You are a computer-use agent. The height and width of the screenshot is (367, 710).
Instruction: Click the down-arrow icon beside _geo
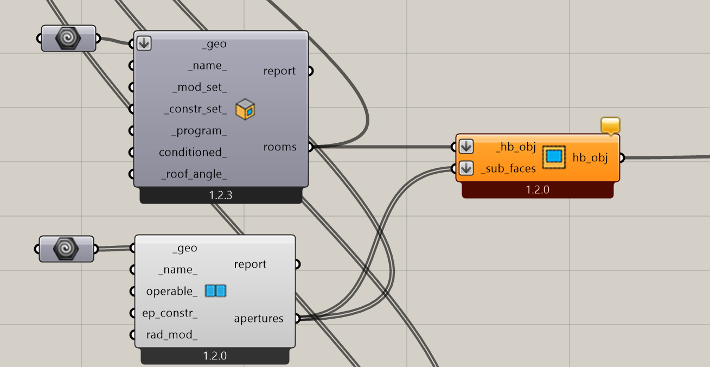[x=144, y=43]
